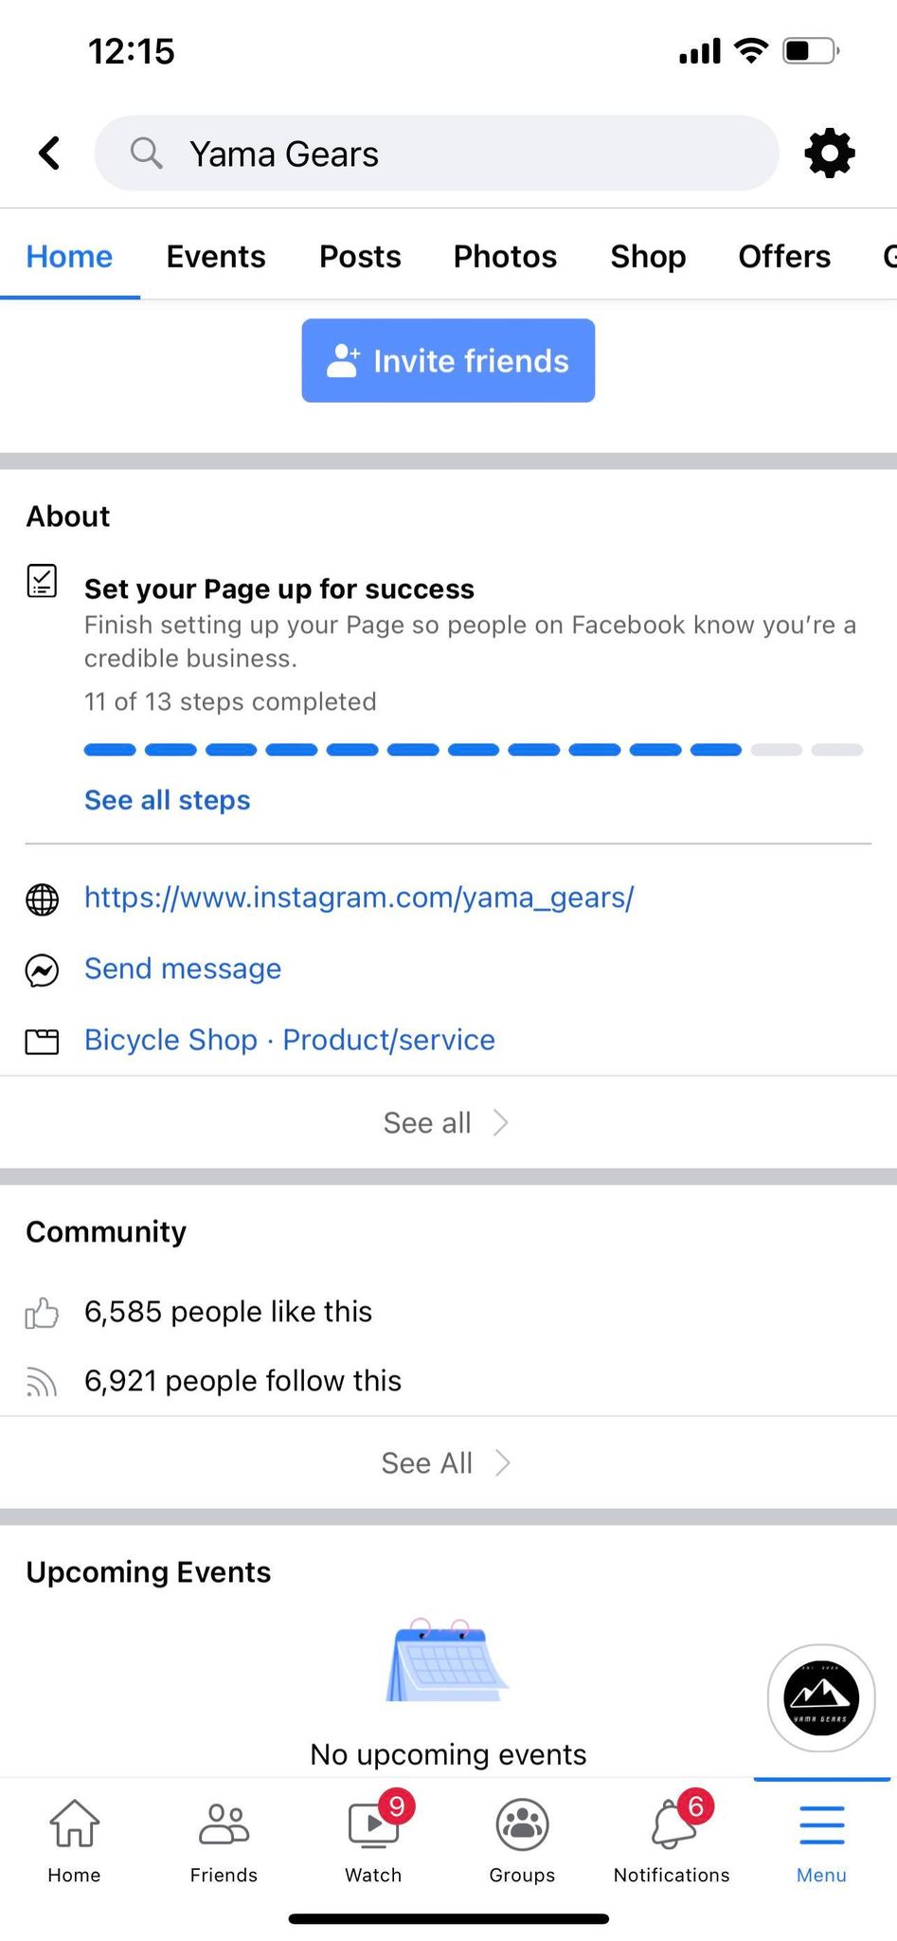Tap the back arrow icon
897x1941 pixels.
click(x=50, y=153)
